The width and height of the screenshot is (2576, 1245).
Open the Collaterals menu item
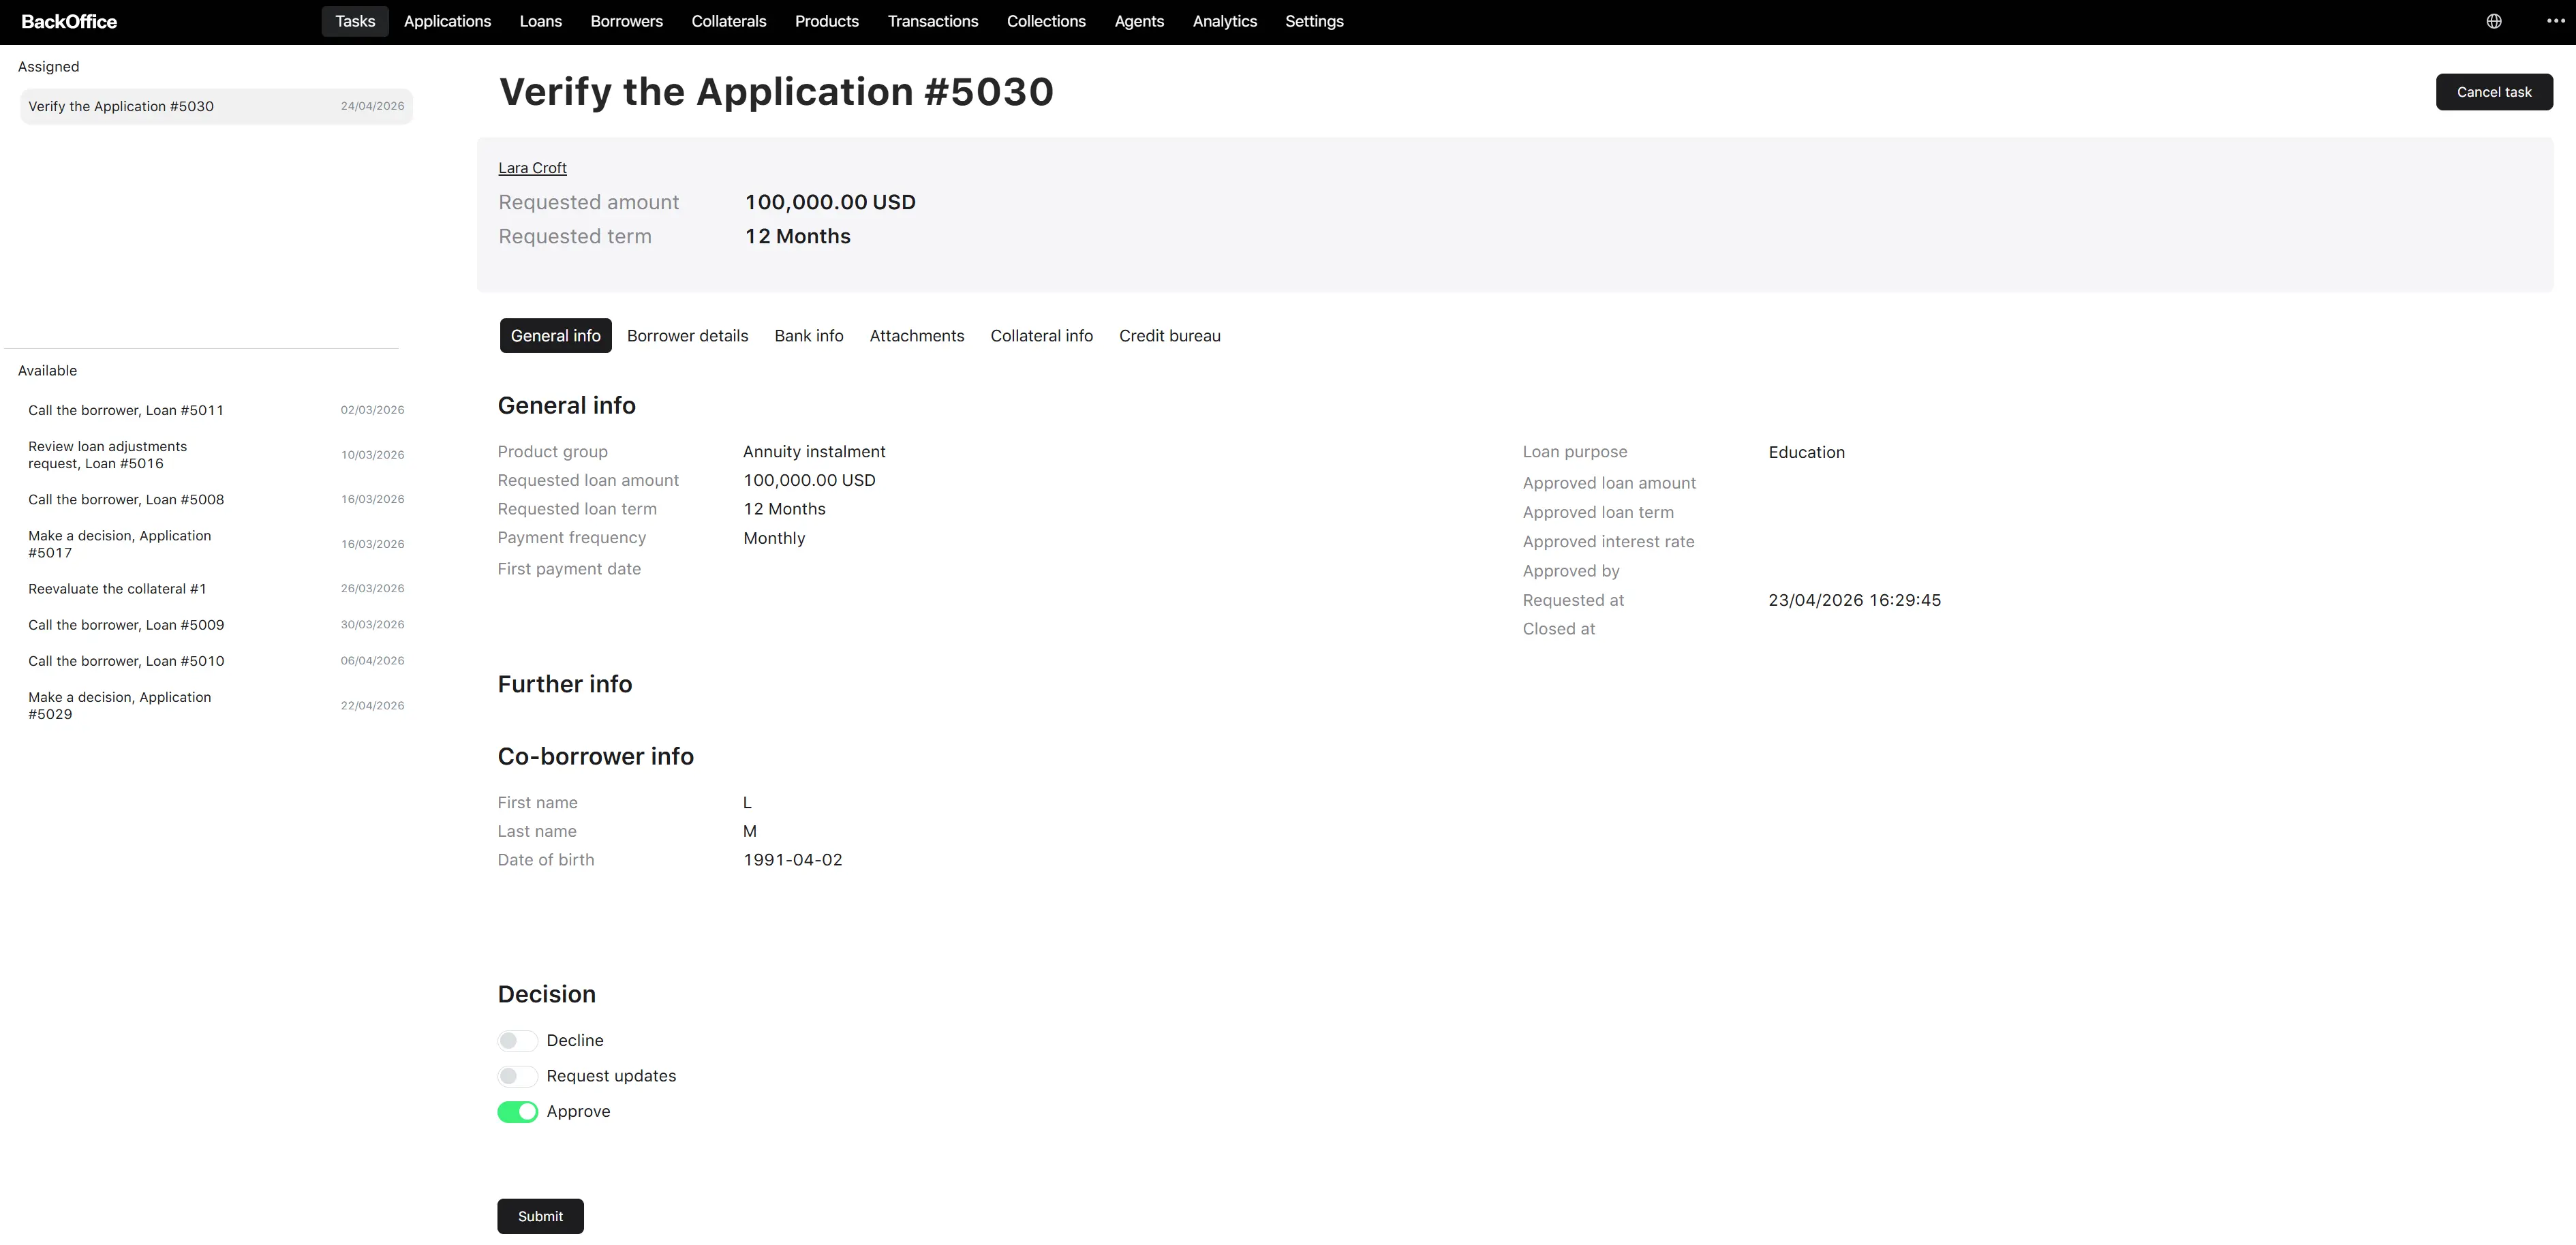click(x=728, y=21)
